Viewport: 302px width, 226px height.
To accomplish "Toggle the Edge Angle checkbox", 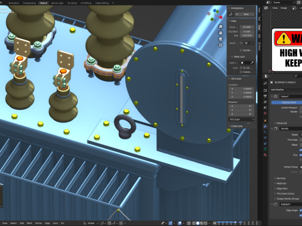I will click(x=301, y=210).
